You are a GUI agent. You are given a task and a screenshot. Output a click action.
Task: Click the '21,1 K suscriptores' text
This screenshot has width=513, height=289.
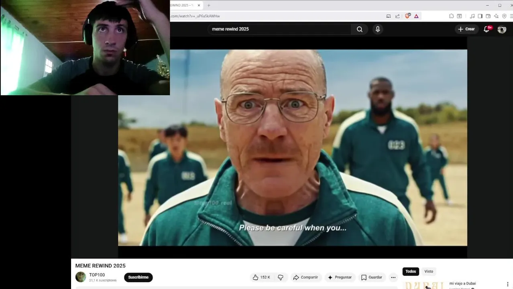coord(103,280)
